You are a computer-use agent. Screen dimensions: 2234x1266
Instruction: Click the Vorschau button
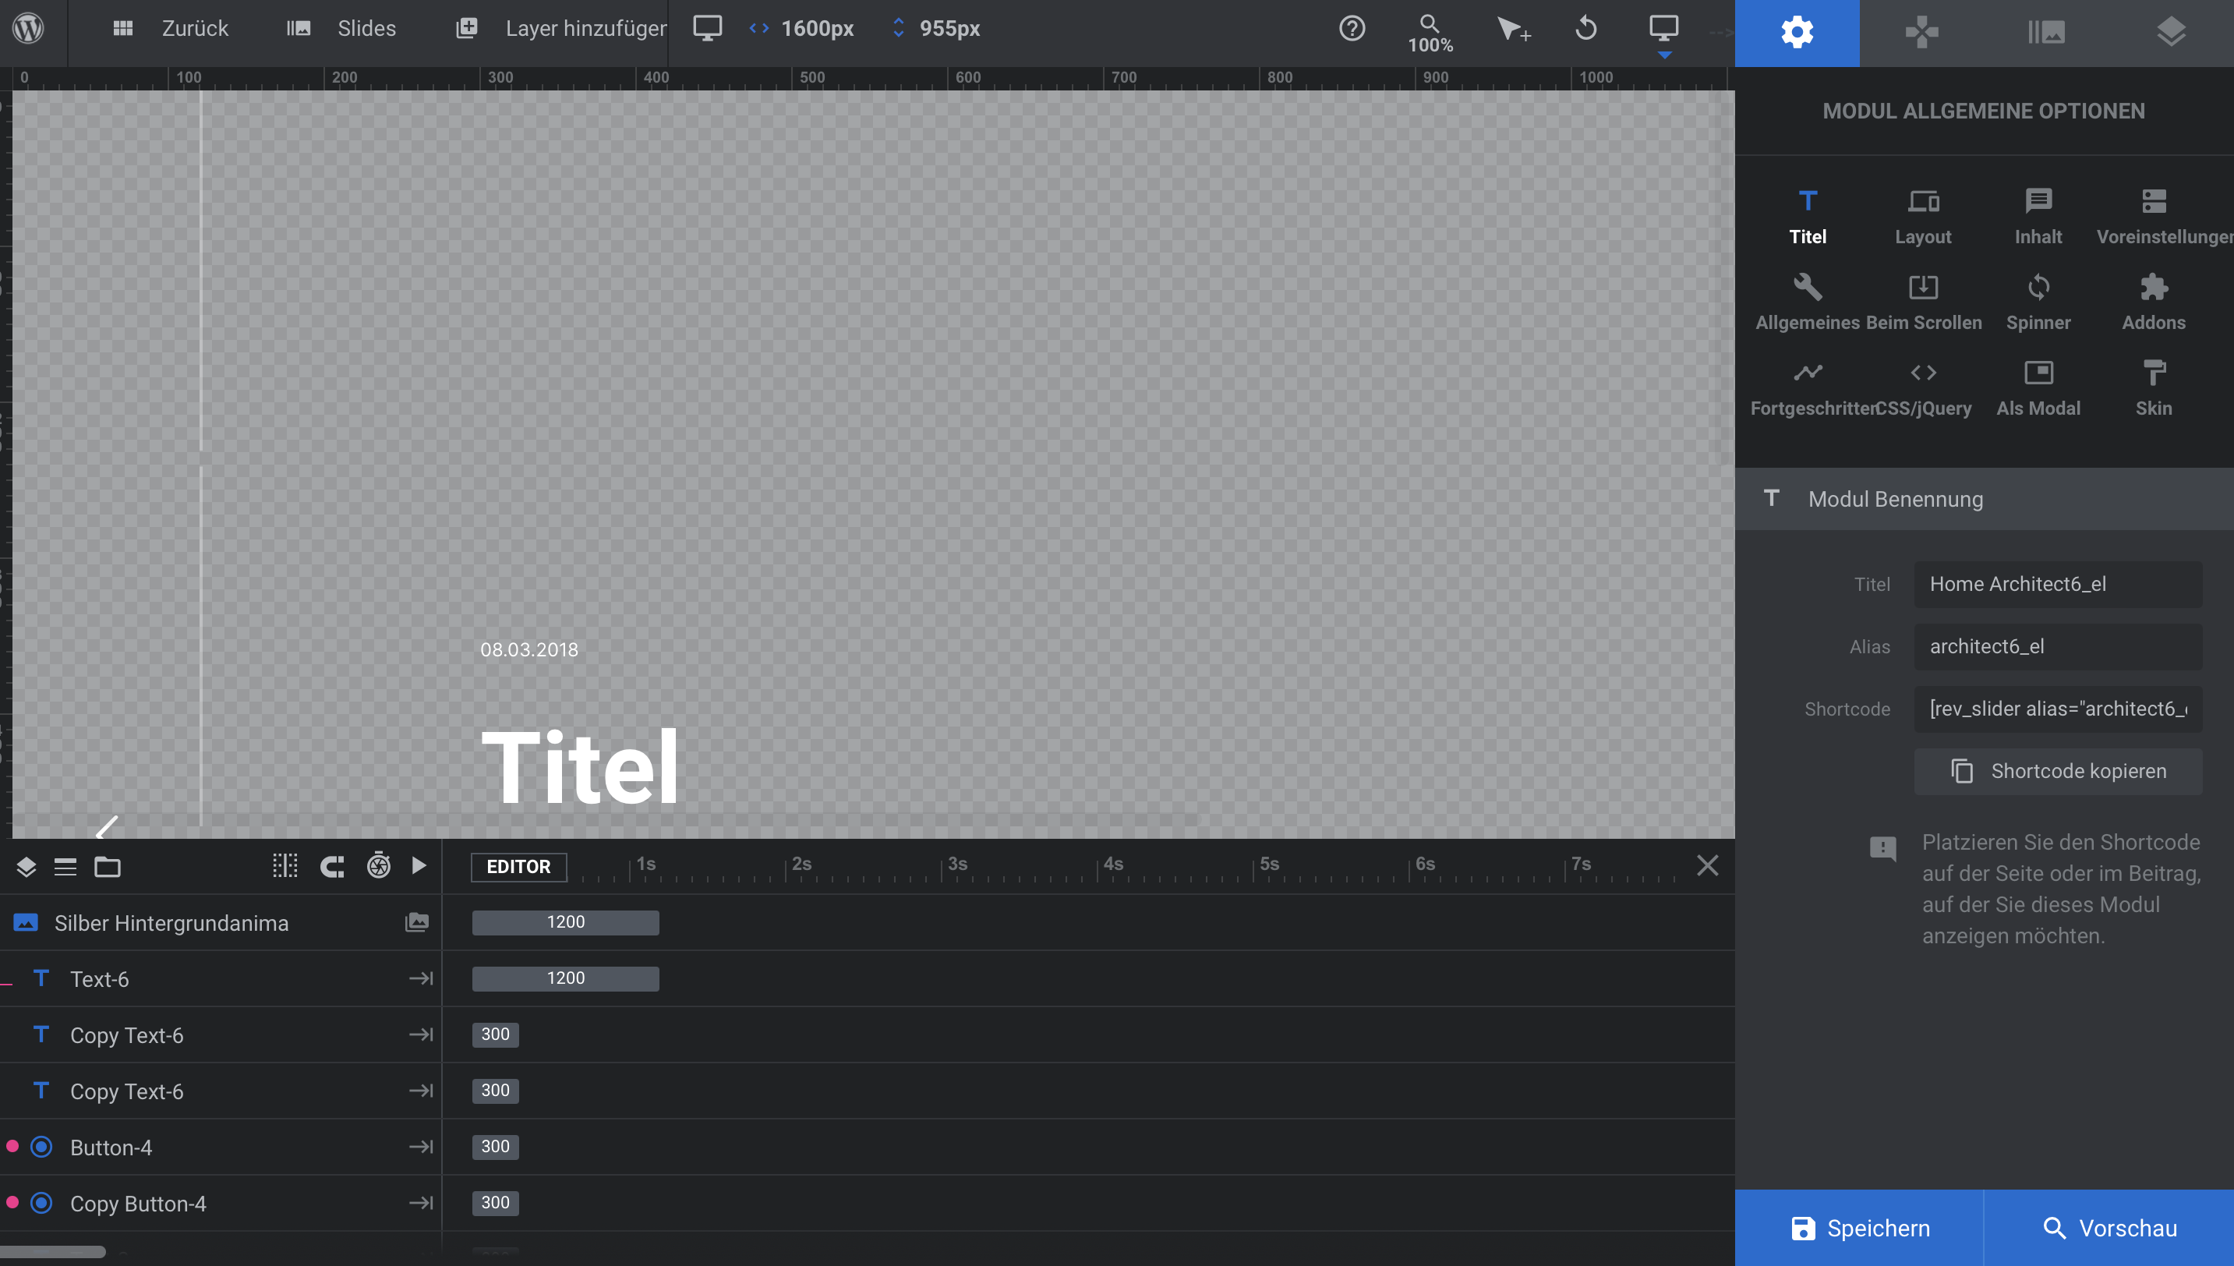pos(2109,1228)
